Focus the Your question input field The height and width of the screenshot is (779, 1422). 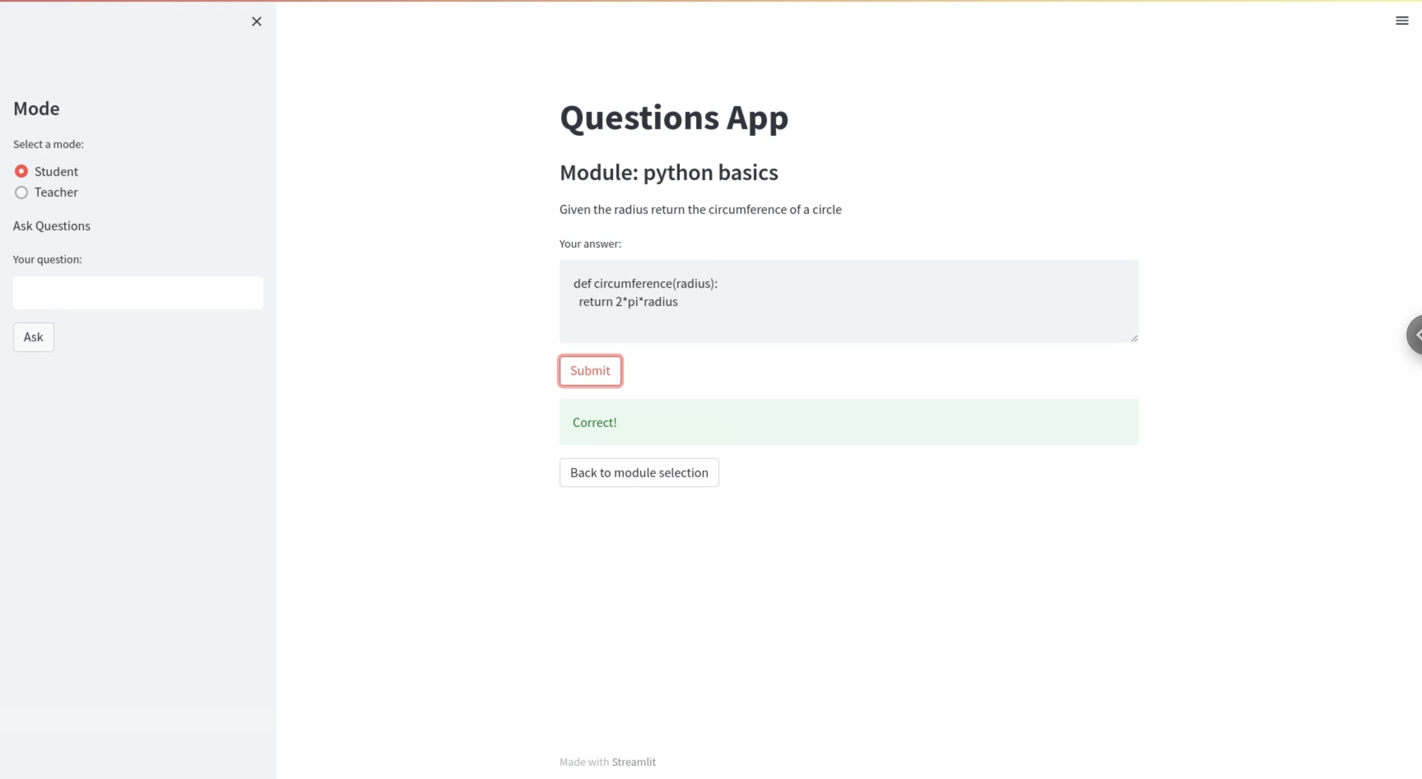coord(138,292)
